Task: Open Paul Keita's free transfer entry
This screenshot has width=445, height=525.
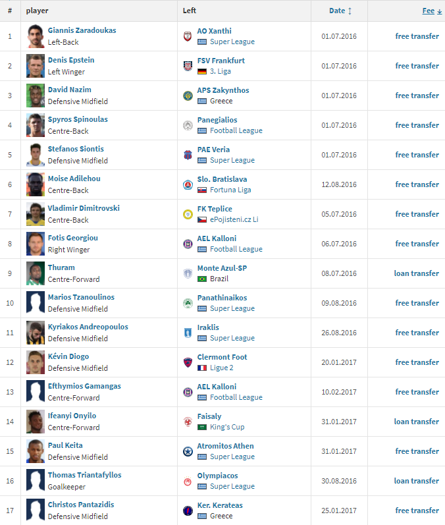Action: (417, 451)
